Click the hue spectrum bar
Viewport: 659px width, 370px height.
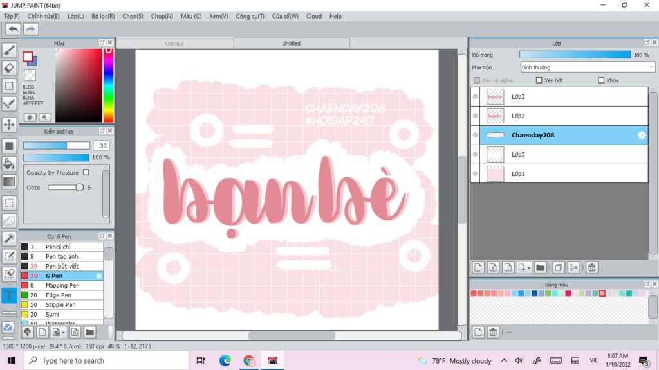tap(108, 85)
